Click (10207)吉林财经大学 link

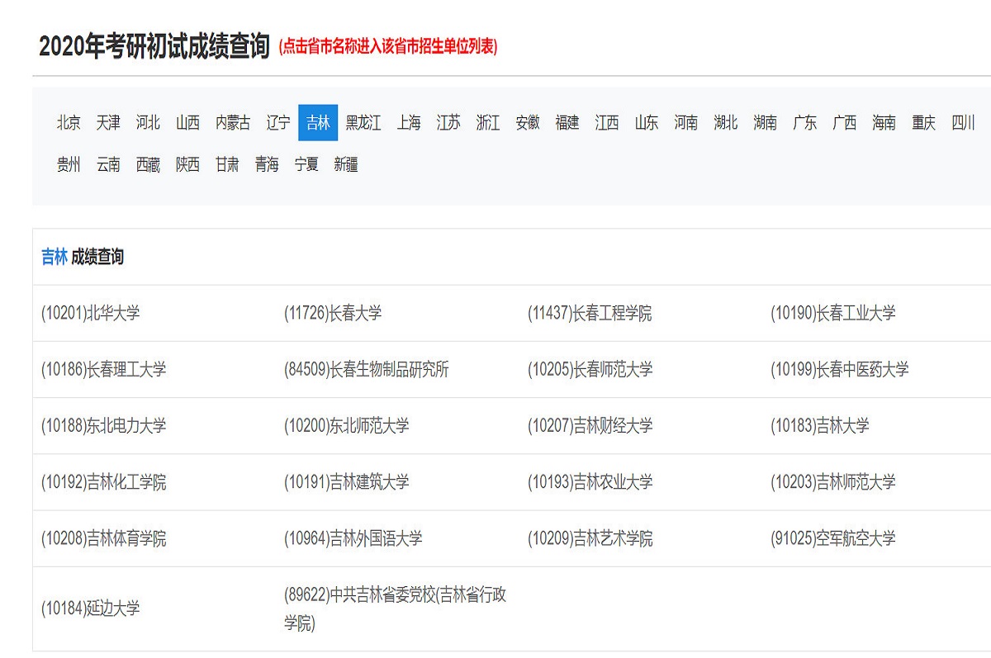point(590,426)
